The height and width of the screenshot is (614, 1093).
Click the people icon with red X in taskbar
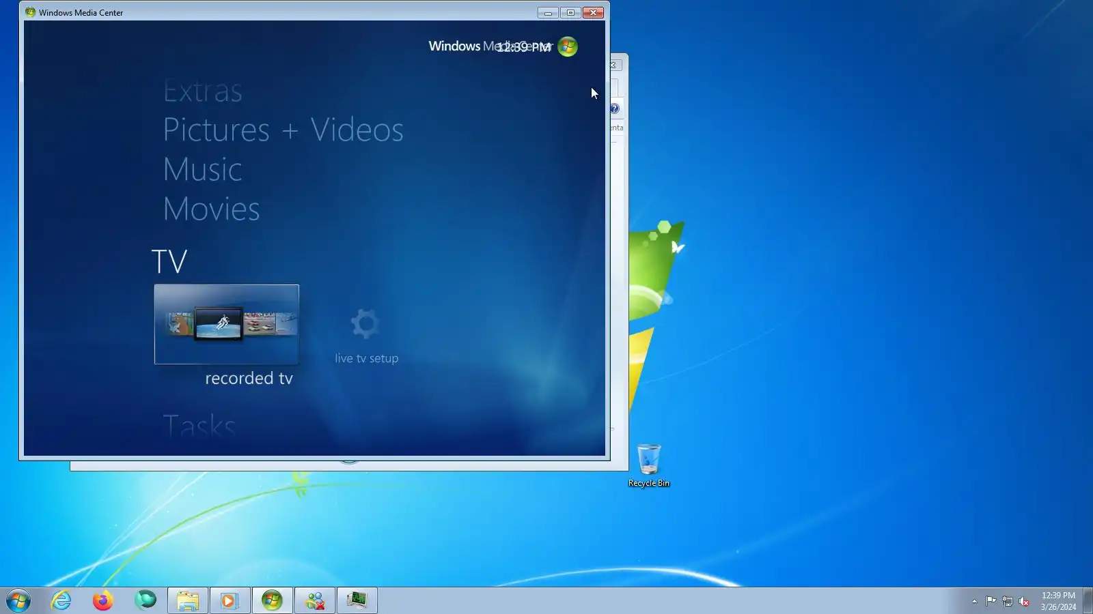pyautogui.click(x=315, y=600)
